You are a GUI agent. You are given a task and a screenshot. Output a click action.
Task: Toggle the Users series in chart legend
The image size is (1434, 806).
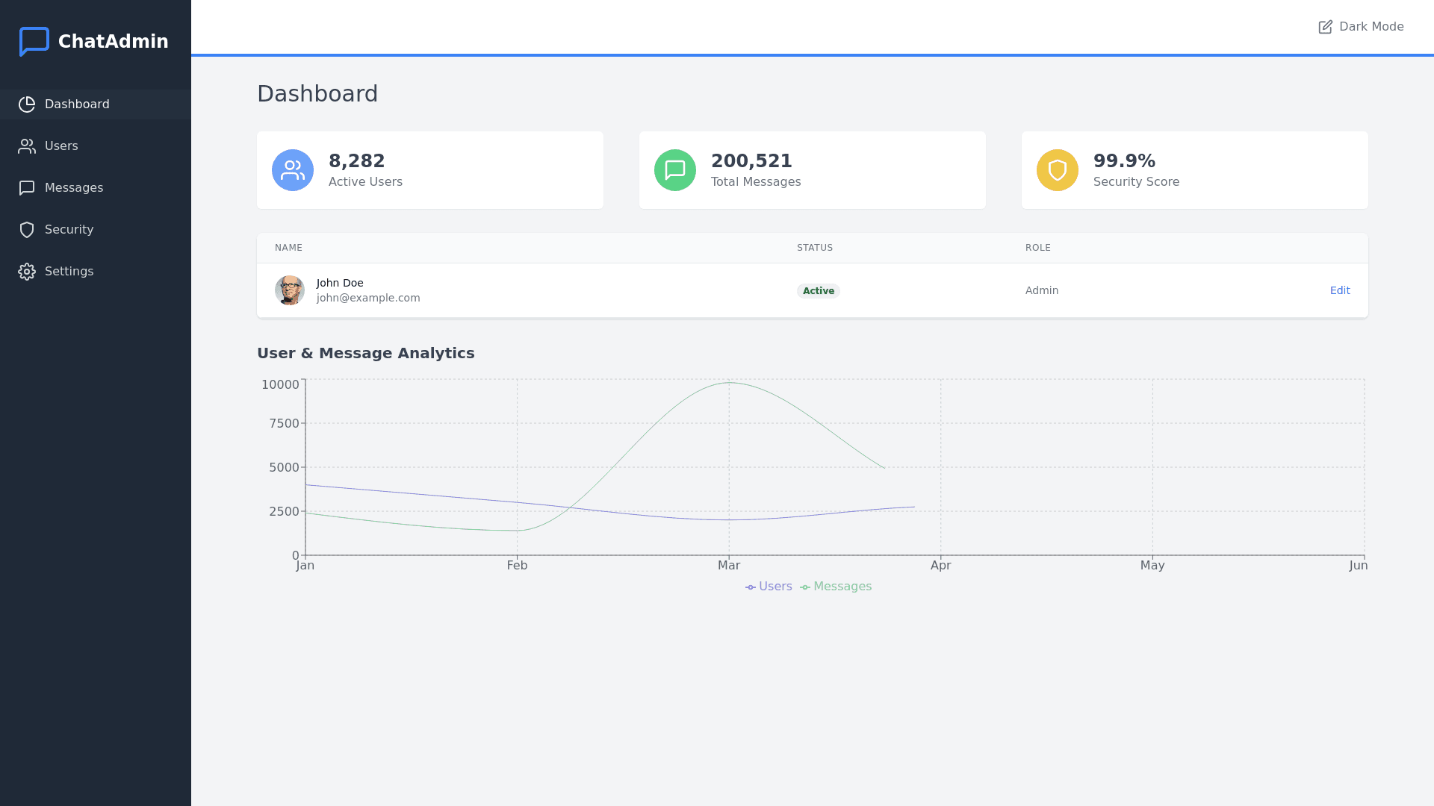[x=769, y=587]
